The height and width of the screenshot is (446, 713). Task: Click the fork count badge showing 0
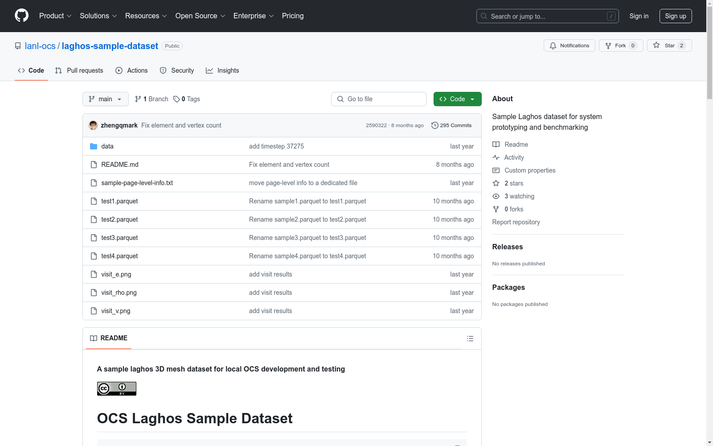pyautogui.click(x=633, y=45)
